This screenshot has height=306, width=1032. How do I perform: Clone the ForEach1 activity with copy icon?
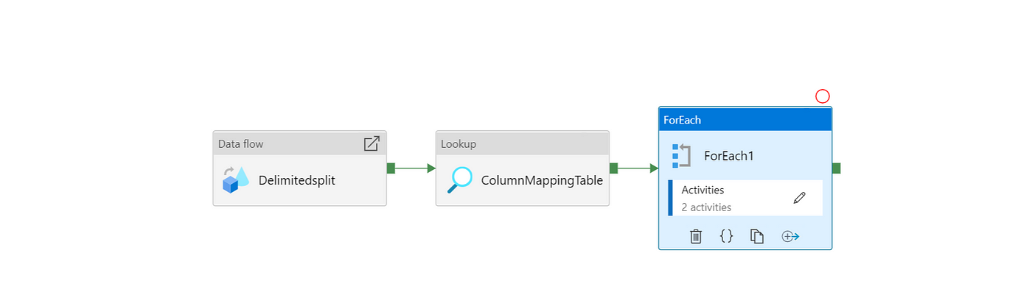click(x=757, y=236)
